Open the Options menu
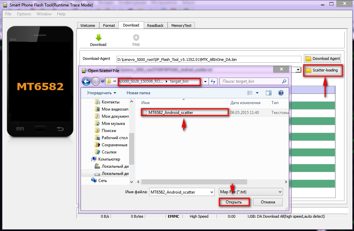 (x=24, y=14)
